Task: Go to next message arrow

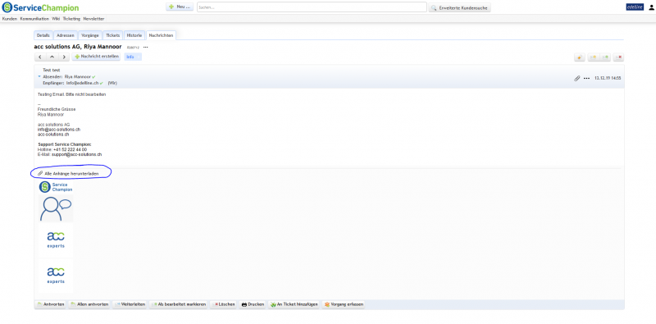Action: tap(64, 57)
